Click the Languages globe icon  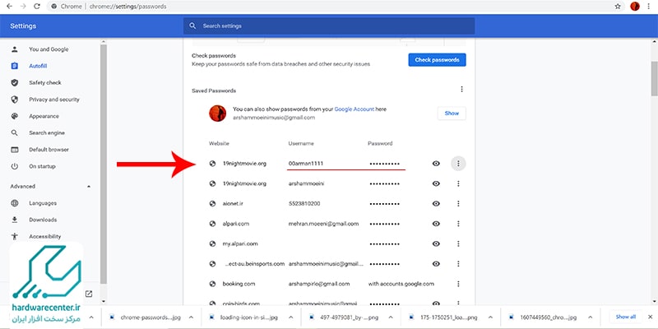pyautogui.click(x=15, y=203)
